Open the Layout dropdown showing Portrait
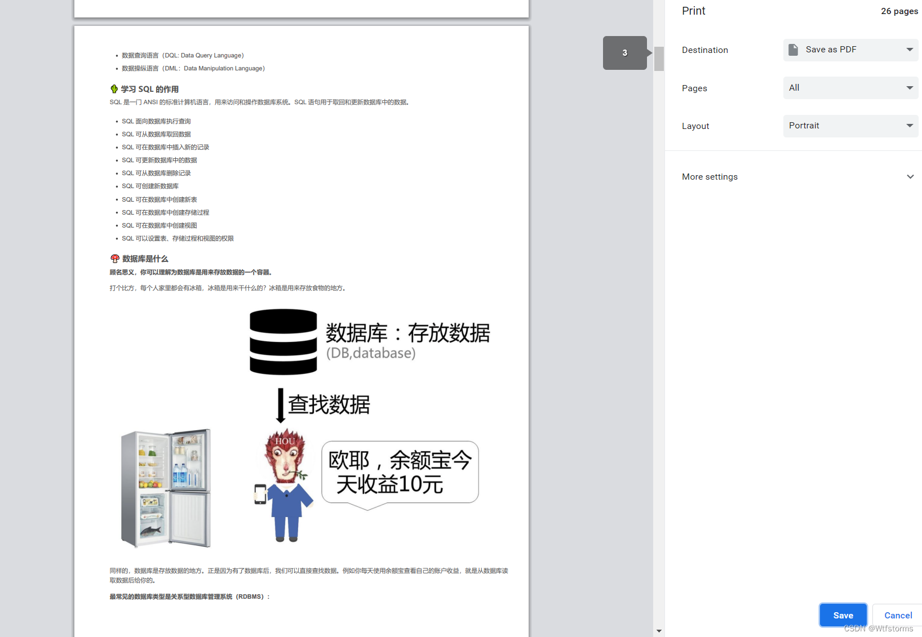Viewport: 922px width, 637px height. [x=850, y=126]
